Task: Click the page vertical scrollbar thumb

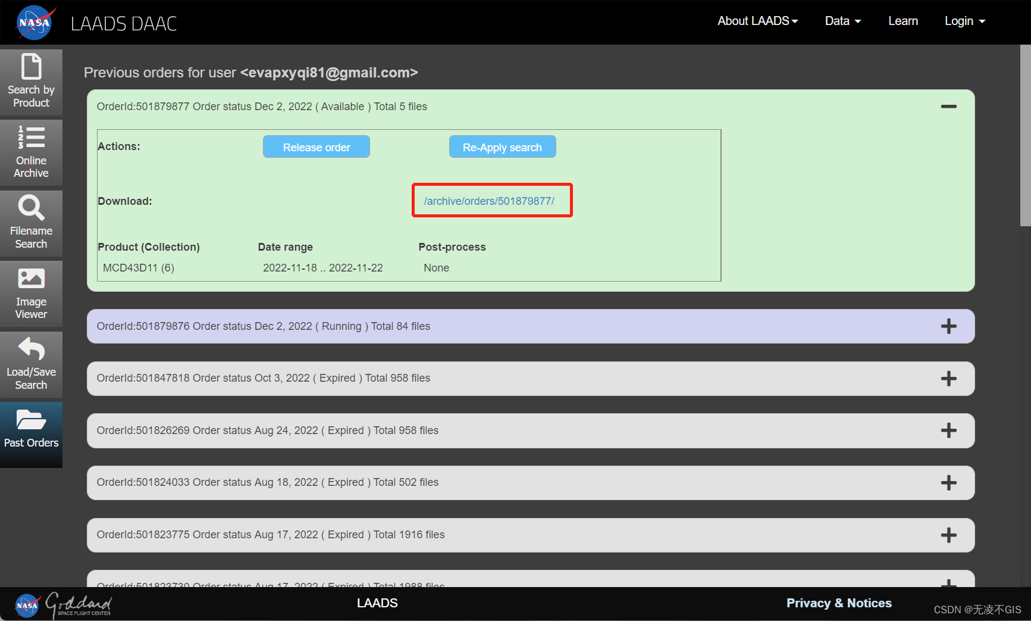Action: [1025, 136]
